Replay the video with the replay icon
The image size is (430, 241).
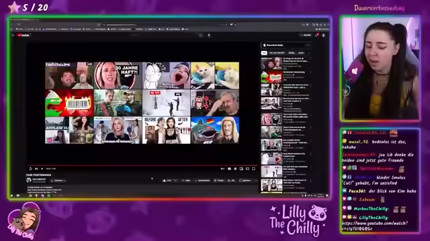[x=30, y=169]
